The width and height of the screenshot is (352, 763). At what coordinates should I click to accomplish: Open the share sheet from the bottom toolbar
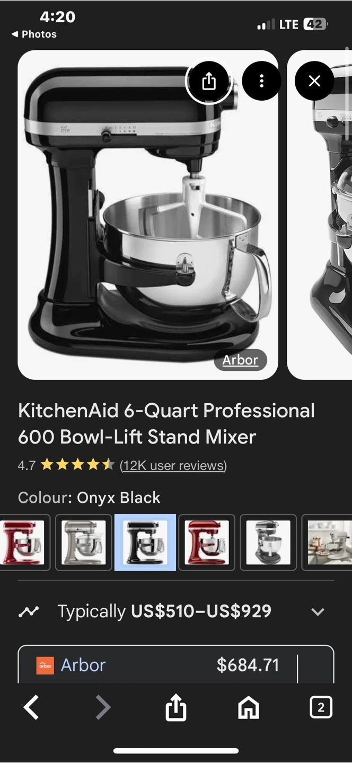point(176,707)
